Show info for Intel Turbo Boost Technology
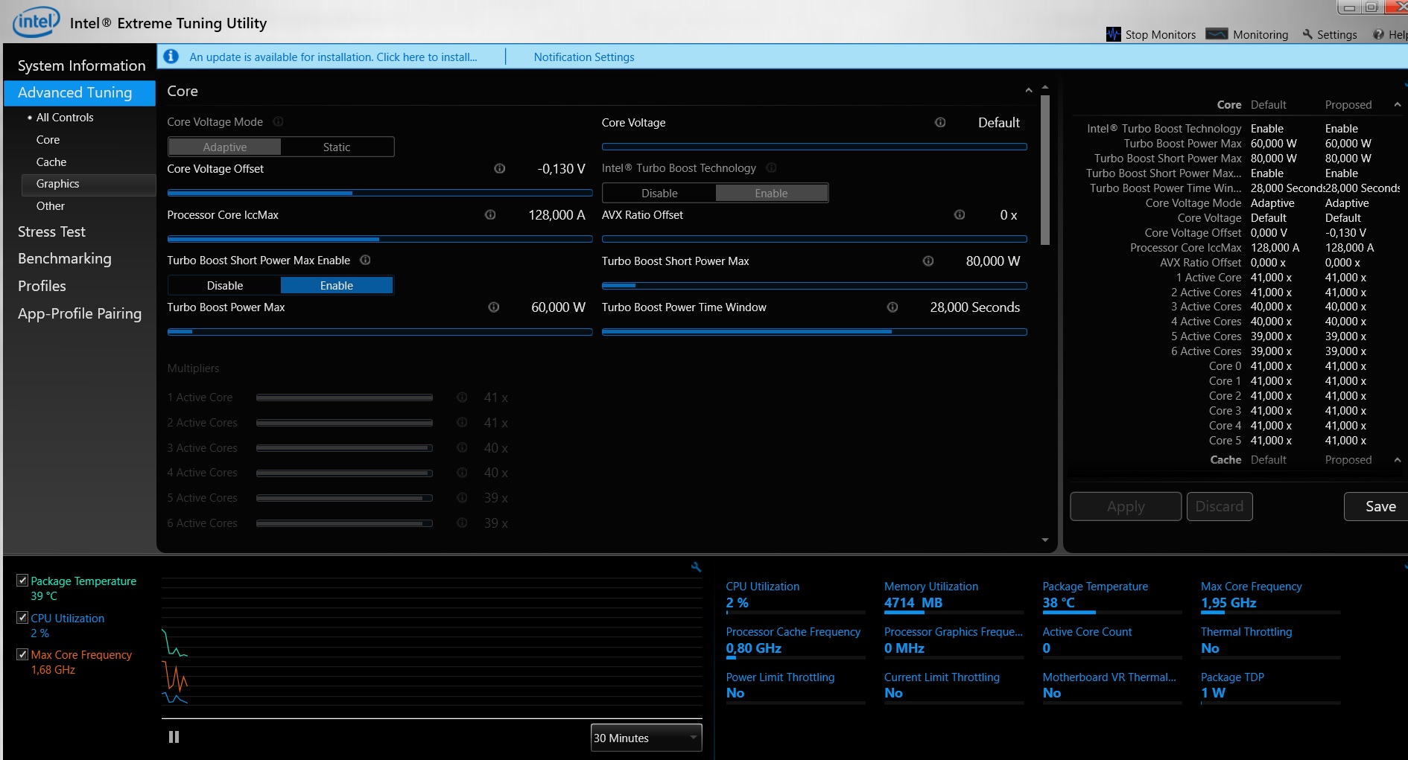 coord(771,167)
